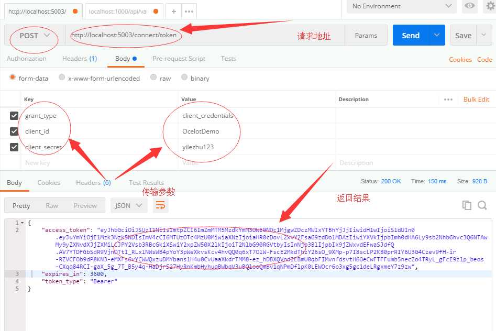Click the 928 B size value
This screenshot has height=331, width=496.
point(480,181)
